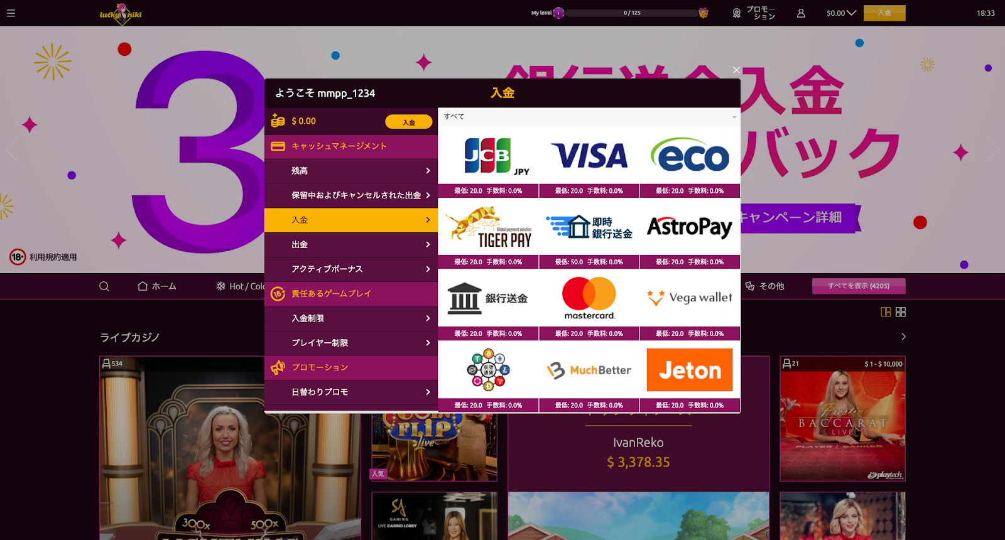Click the coins balance icon in the dialog

(278, 121)
